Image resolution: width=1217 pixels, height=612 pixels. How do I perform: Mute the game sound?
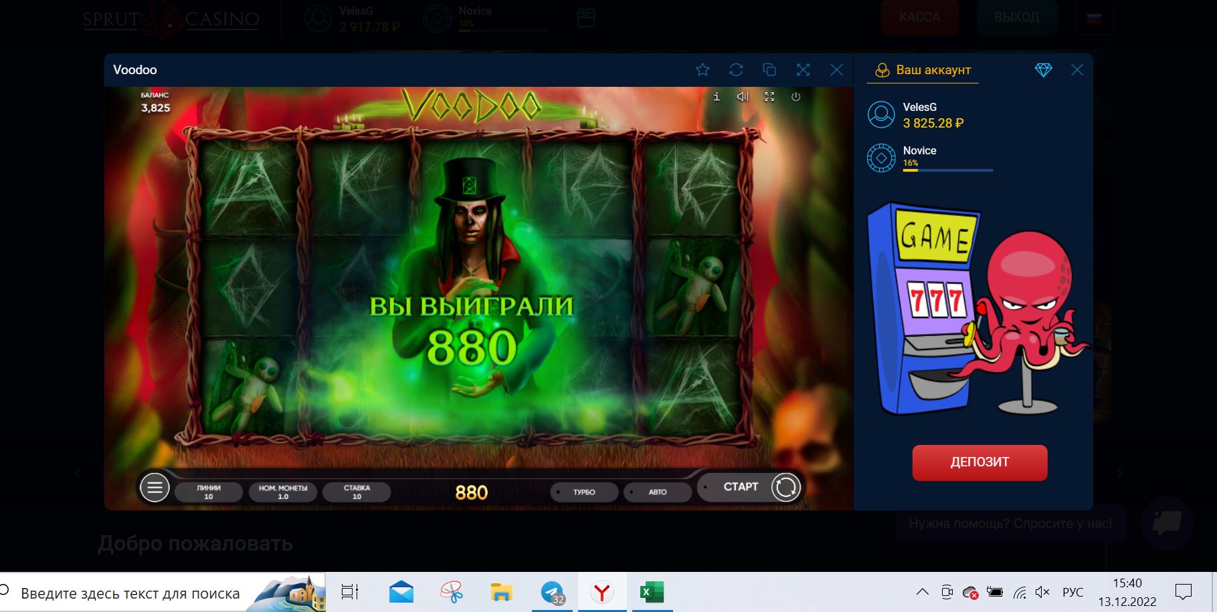pyautogui.click(x=743, y=97)
